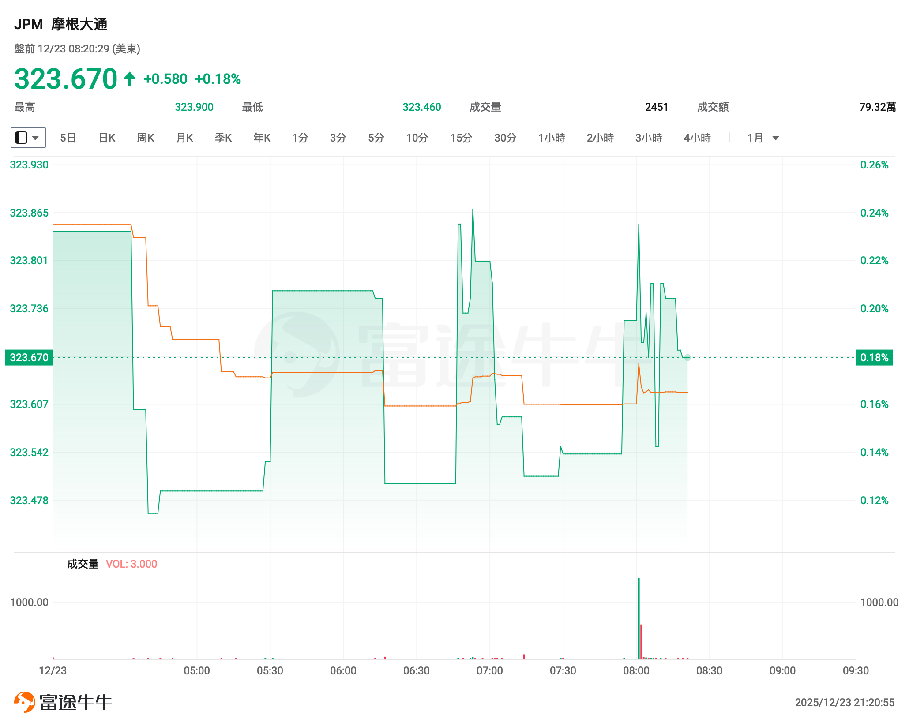
Task: Click the JPM 摩根大通 stock title
Action: 61,24
